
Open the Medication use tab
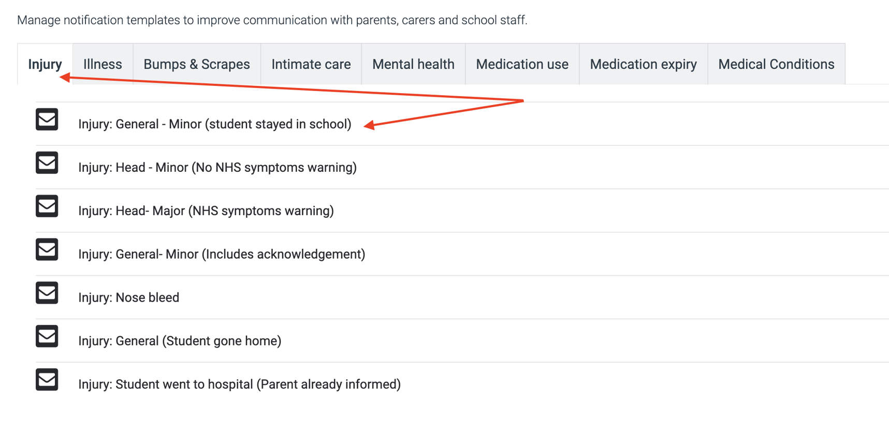click(522, 64)
